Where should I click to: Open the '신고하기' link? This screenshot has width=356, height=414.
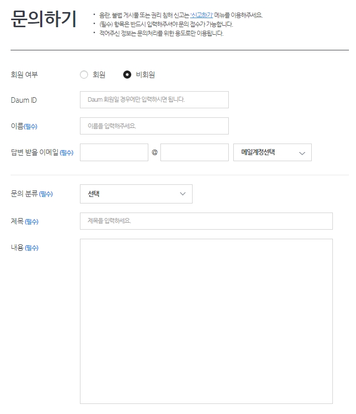202,15
